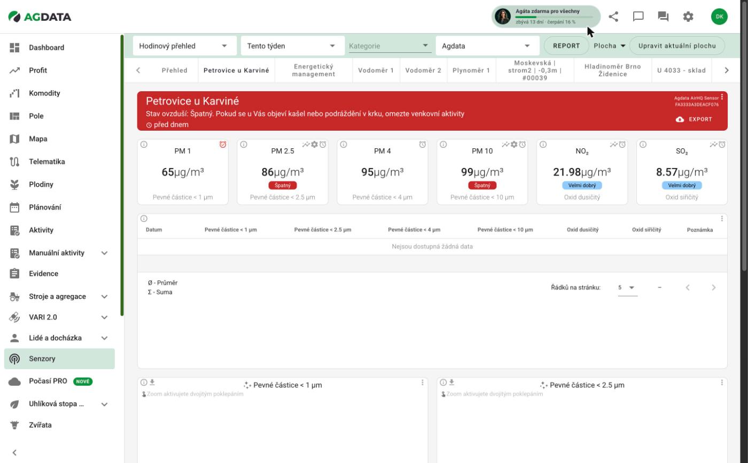Open the double chat bubbles forum icon
This screenshot has height=463, width=748.
click(x=663, y=17)
